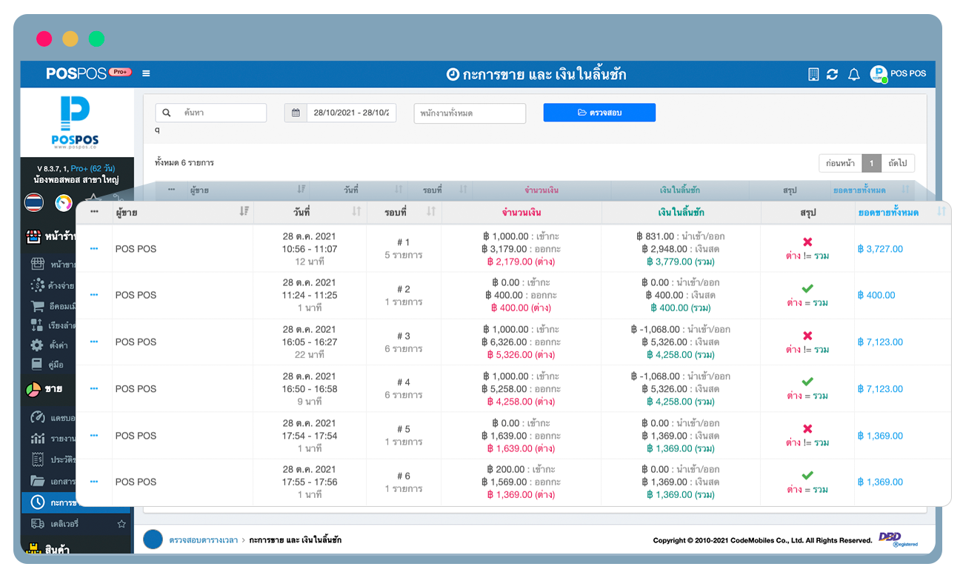Click the blue ตรวจสอบ button
Screen dimensions: 963x578
coord(599,113)
